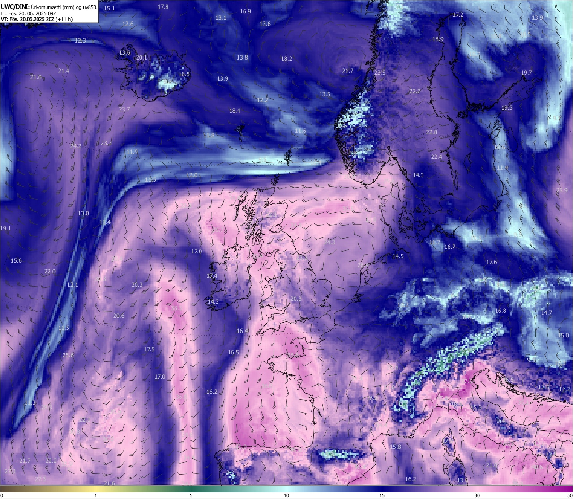Viewport: 573px width, 499px height.
Task: Pick the 13.5 value label
Action: tap(325, 94)
